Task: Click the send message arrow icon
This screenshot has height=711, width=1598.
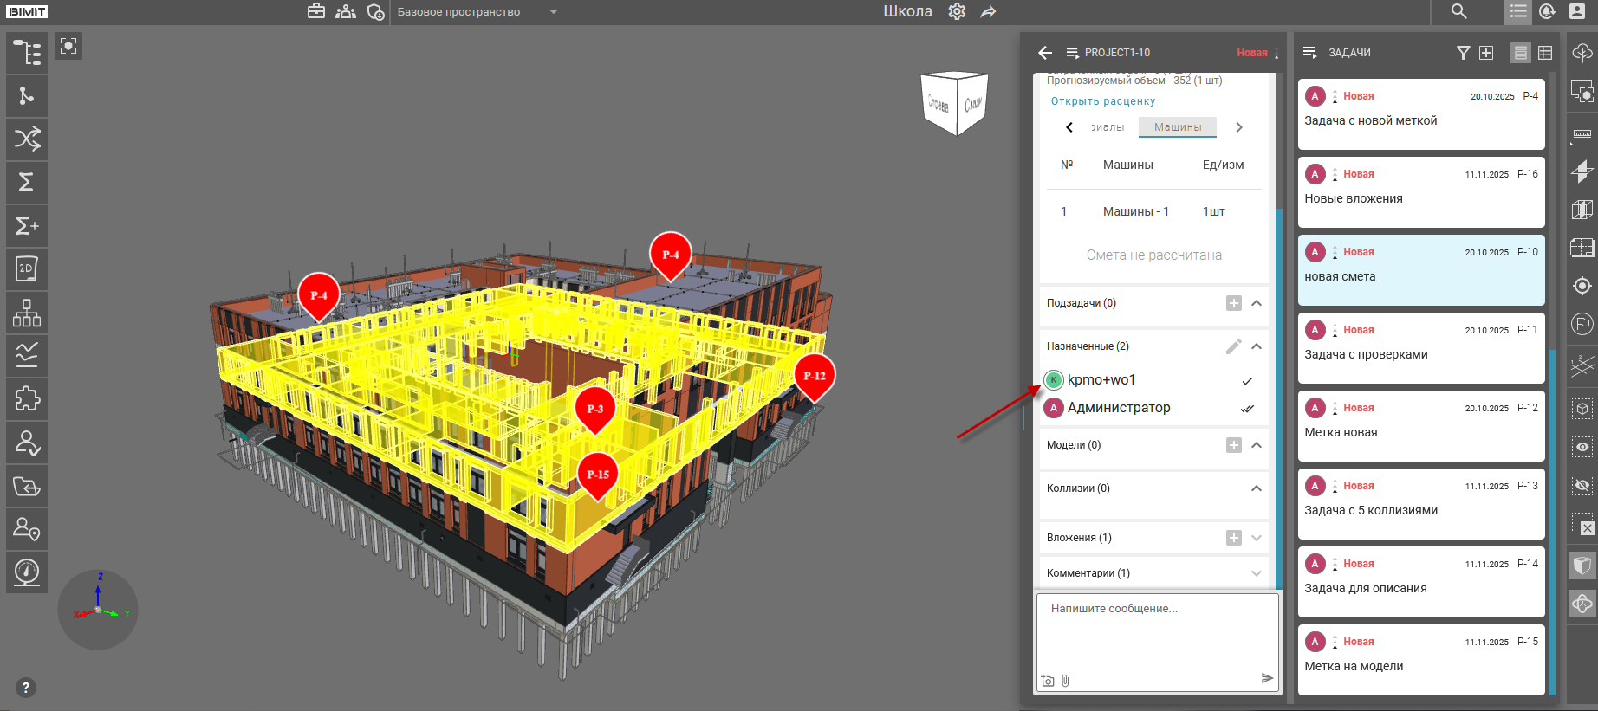Action: pos(1267,678)
